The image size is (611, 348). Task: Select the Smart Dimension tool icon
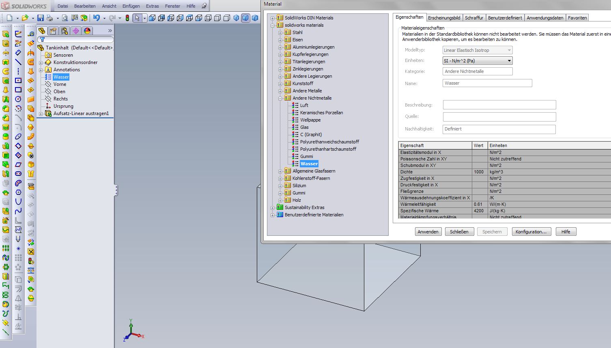[x=18, y=53]
